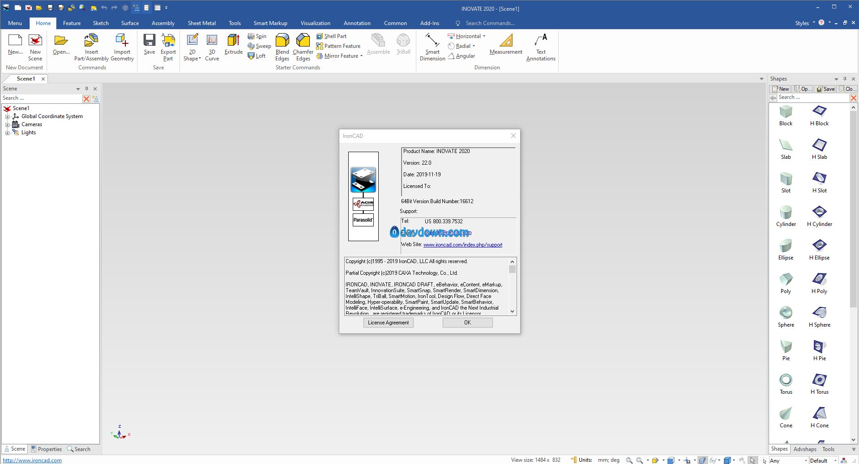Image resolution: width=859 pixels, height=464 pixels.
Task: Open the Menu button
Action: [x=15, y=23]
